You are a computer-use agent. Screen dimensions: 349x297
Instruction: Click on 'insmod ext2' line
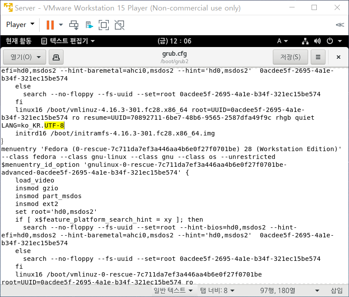click(37, 204)
